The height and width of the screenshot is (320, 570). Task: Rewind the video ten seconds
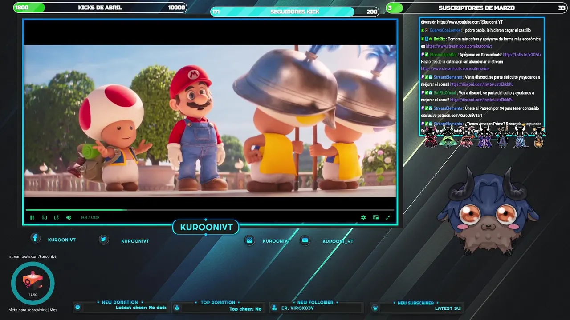click(x=45, y=217)
